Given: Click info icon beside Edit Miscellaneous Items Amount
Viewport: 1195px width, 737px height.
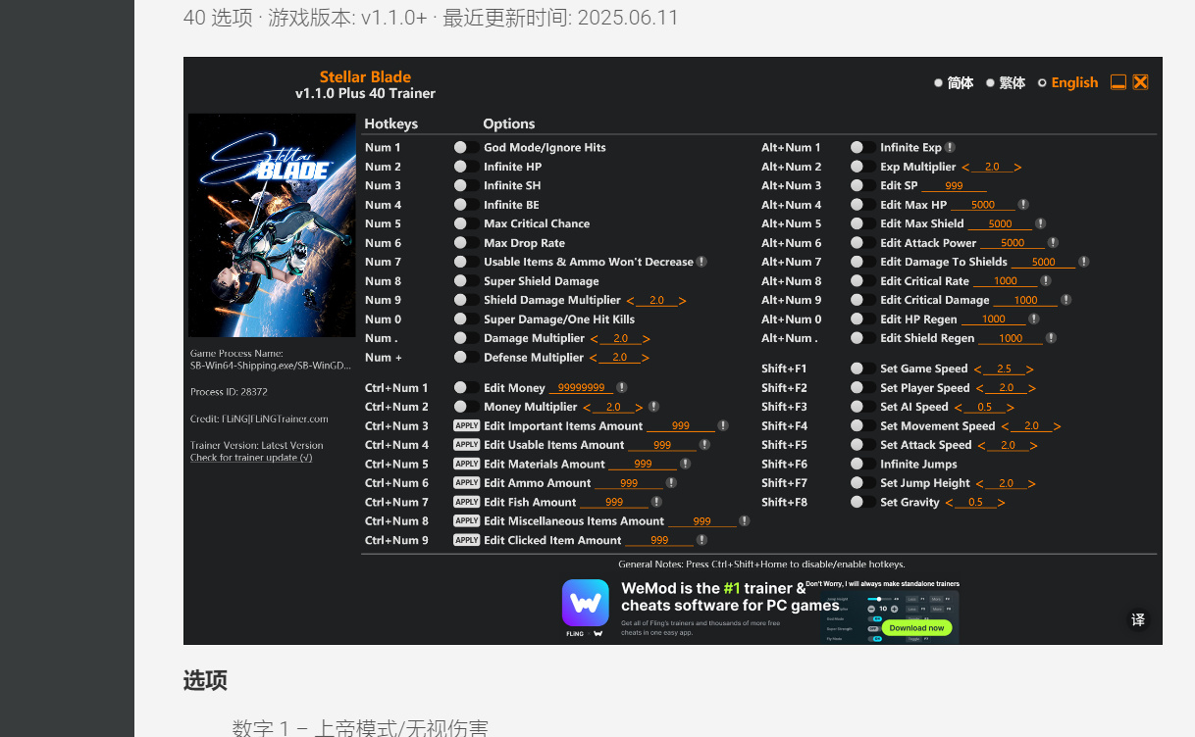Looking at the screenshot, I should [745, 521].
